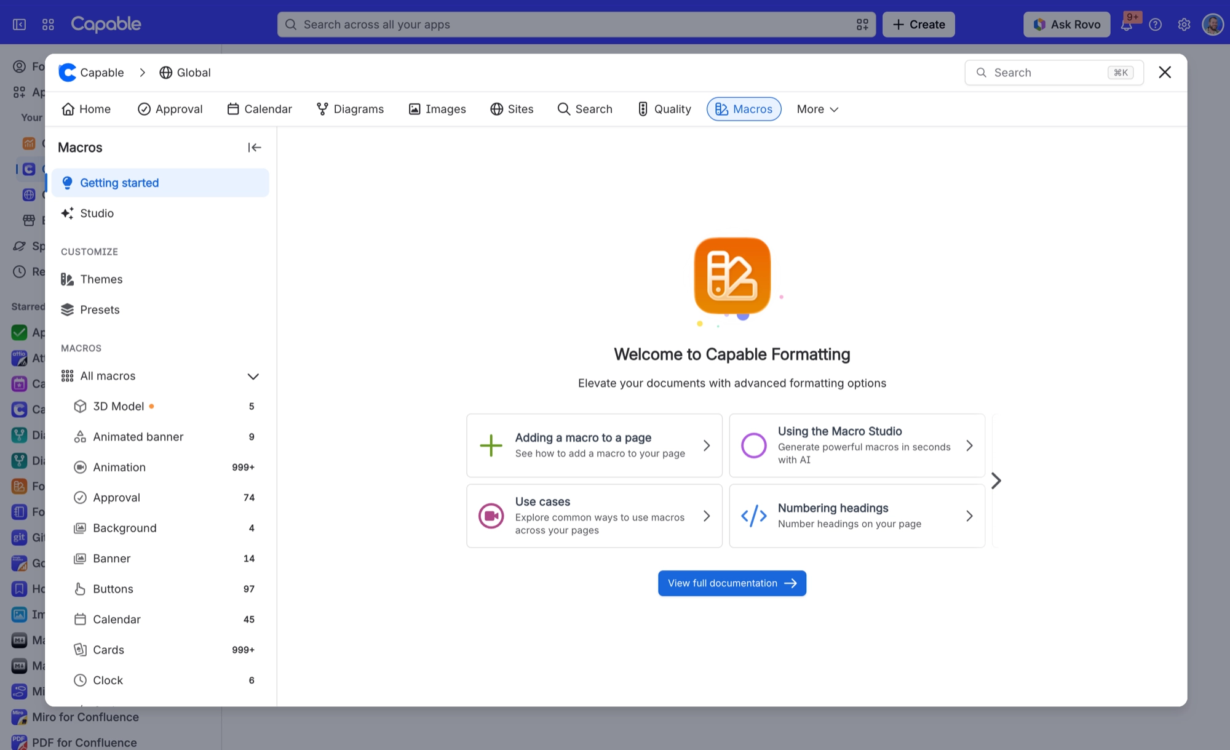Open the Approval tab
The width and height of the screenshot is (1230, 750).
170,110
